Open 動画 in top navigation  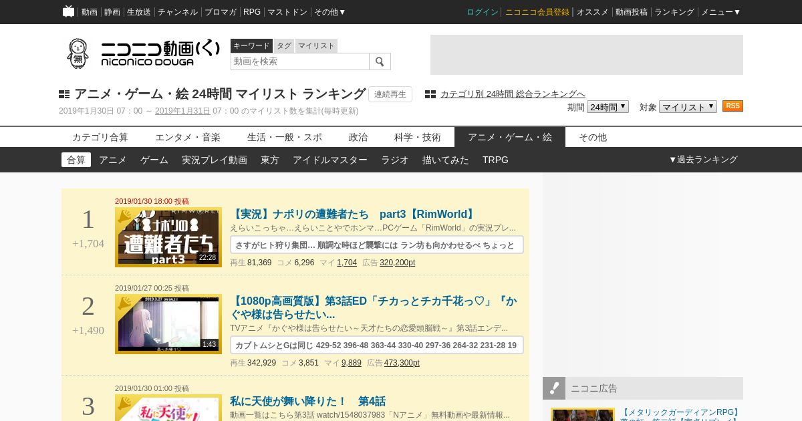89,12
